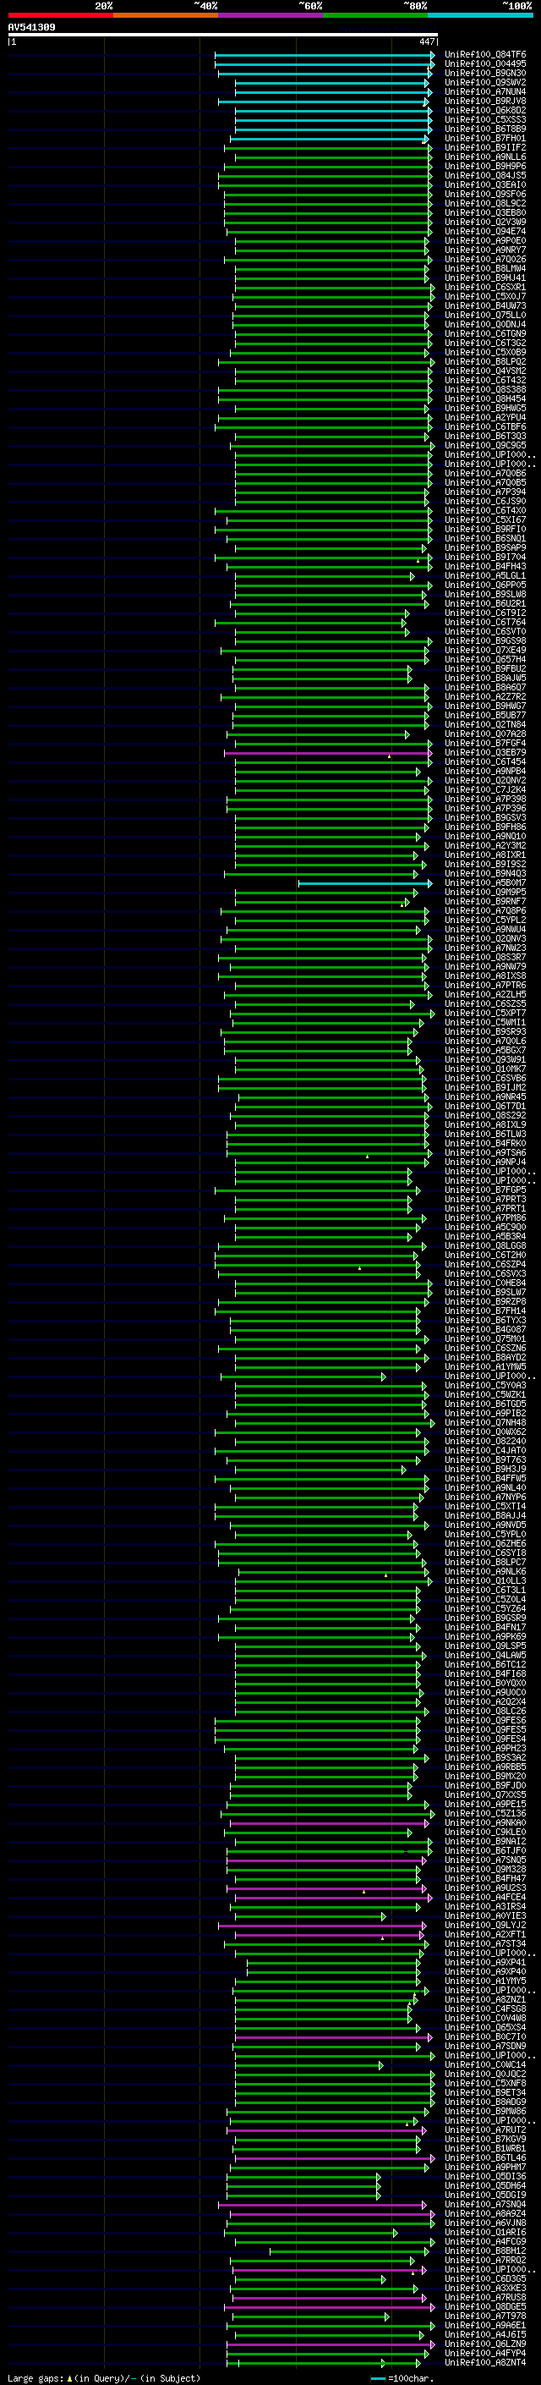Click hit label UniRef100_A7T978
This screenshot has height=2385, width=541.
click(485, 2316)
